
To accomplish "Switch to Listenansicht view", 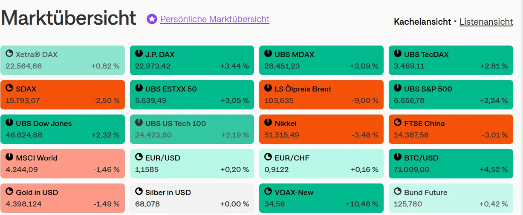I will point(486,22).
